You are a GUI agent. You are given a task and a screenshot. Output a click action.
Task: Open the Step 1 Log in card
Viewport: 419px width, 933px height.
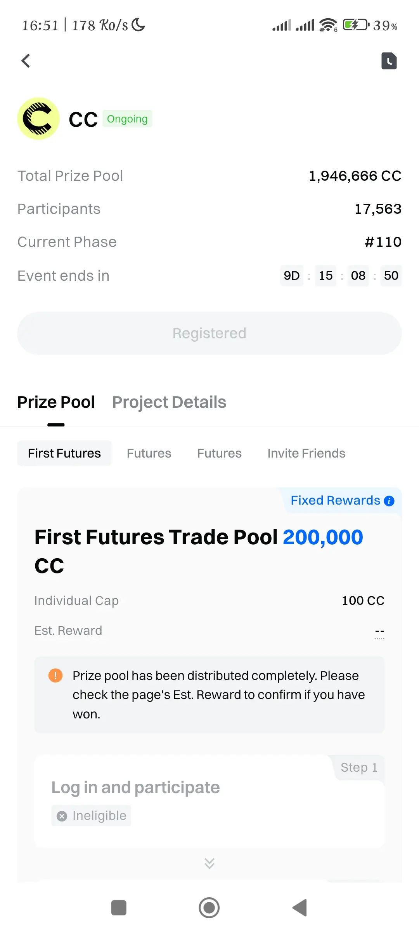pyautogui.click(x=209, y=801)
